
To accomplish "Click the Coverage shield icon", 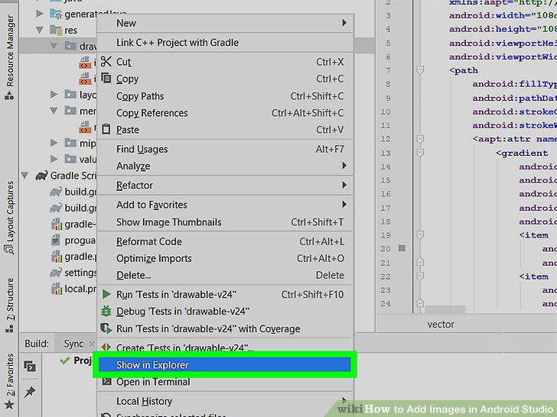I will click(x=106, y=328).
